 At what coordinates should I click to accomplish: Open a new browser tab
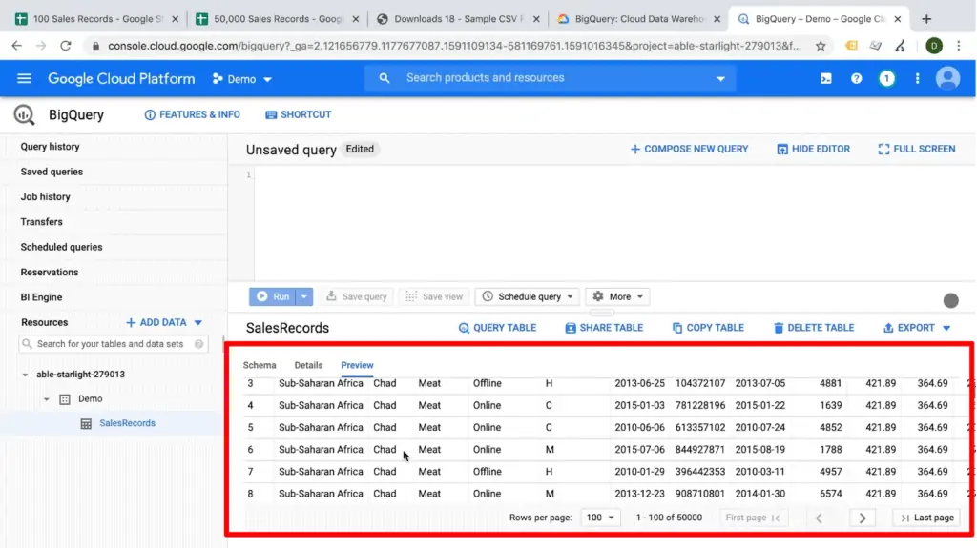(926, 19)
